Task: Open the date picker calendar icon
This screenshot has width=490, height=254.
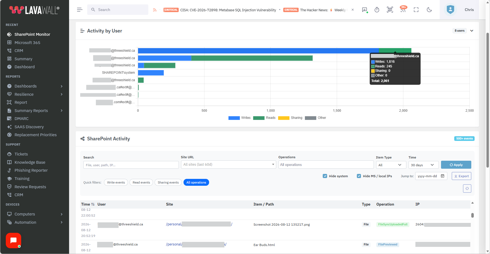Action: pos(443,176)
